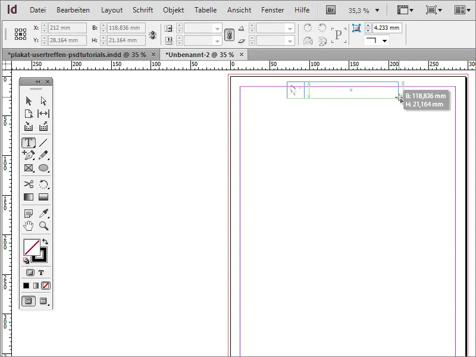Select the Zoom magnifier tool

[x=43, y=226]
